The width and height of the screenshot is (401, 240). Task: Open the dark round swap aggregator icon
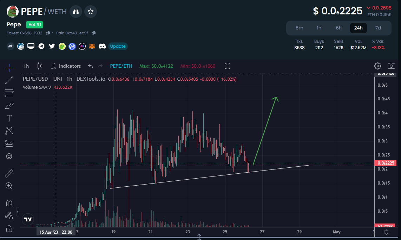(82, 46)
